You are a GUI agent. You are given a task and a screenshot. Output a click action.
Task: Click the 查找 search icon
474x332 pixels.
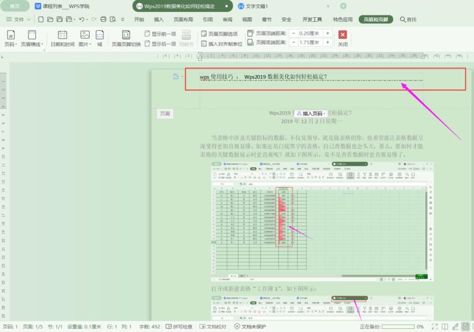[408, 19]
